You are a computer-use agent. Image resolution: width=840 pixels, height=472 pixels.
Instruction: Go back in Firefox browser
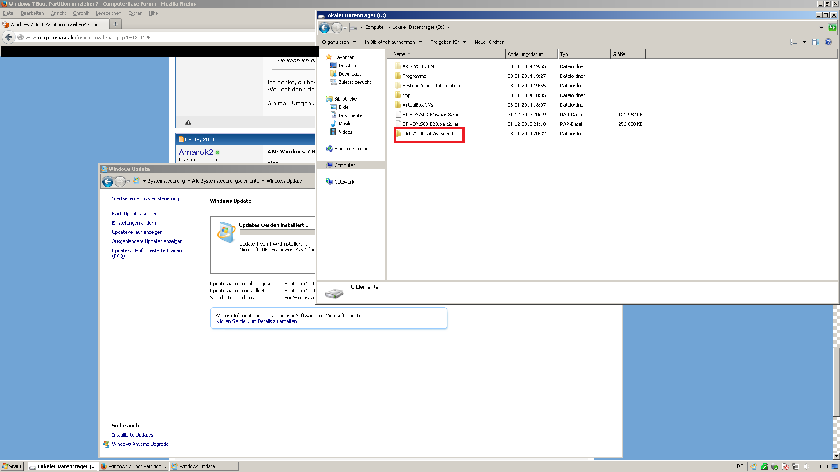coord(8,37)
